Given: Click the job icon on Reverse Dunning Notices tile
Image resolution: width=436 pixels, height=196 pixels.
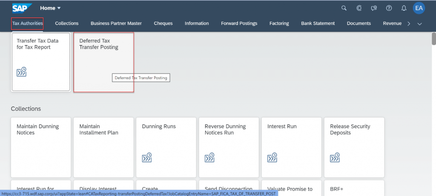Looking at the screenshot, I should click(209, 157).
